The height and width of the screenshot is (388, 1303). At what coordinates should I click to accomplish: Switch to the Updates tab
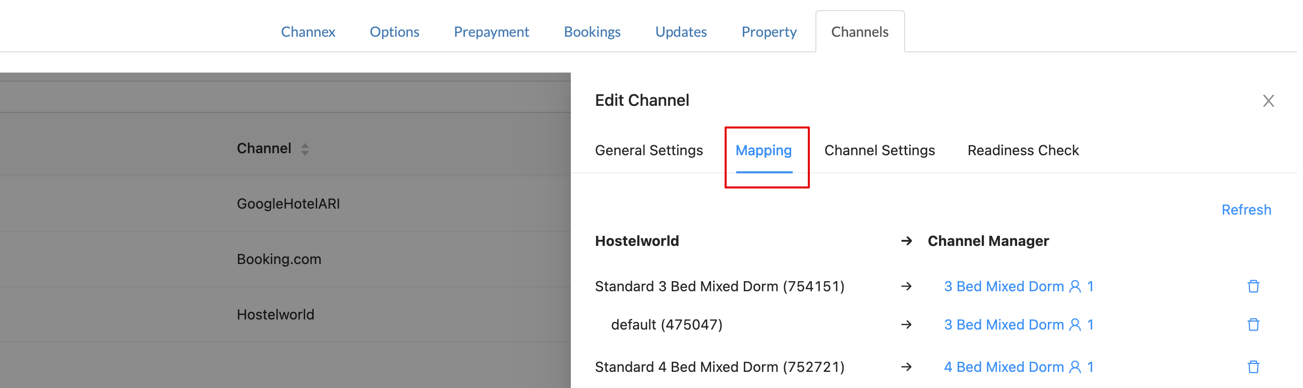coord(681,32)
